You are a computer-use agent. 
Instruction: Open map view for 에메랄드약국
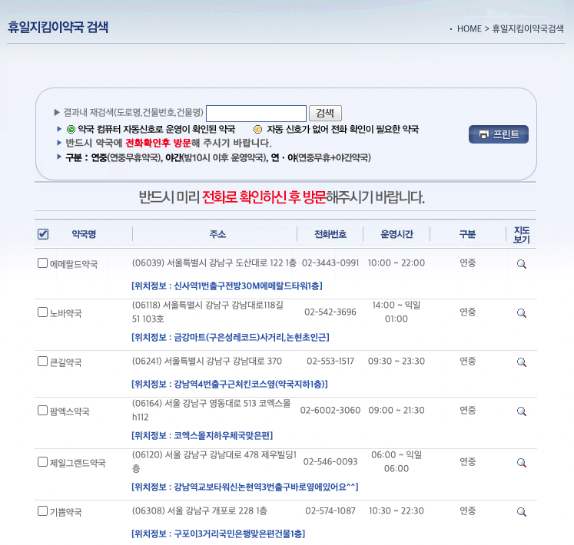521,264
